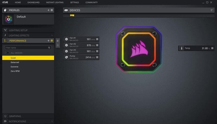Select the yellow device icon under Devices
The image size is (217, 124).
click(x=72, y=15)
